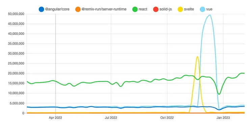This screenshot has width=247, height=122.
Task: Click the react line's lowest dip near January
Action: point(219,94)
